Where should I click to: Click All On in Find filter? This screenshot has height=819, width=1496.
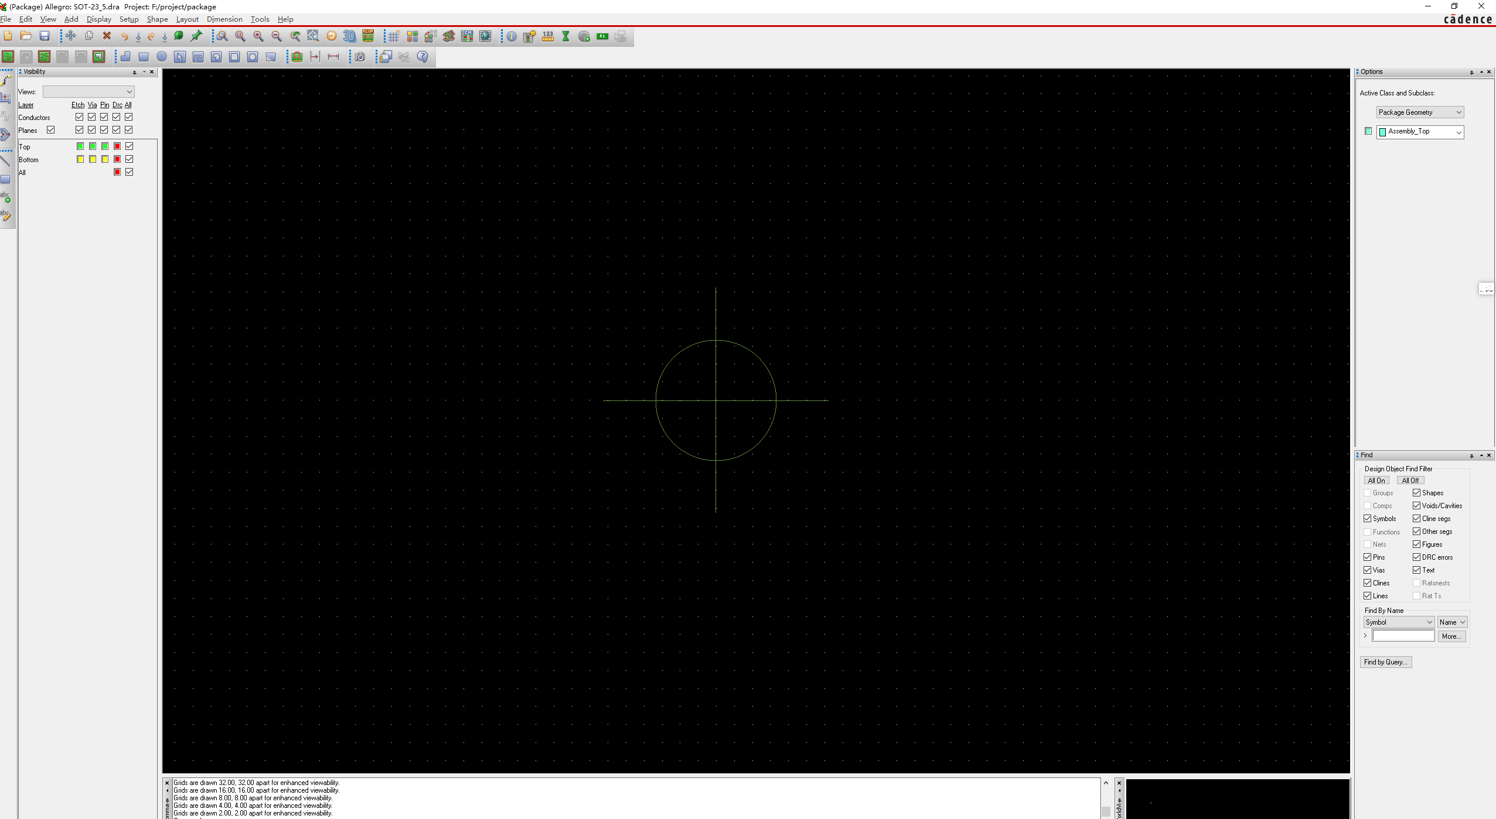click(1376, 481)
